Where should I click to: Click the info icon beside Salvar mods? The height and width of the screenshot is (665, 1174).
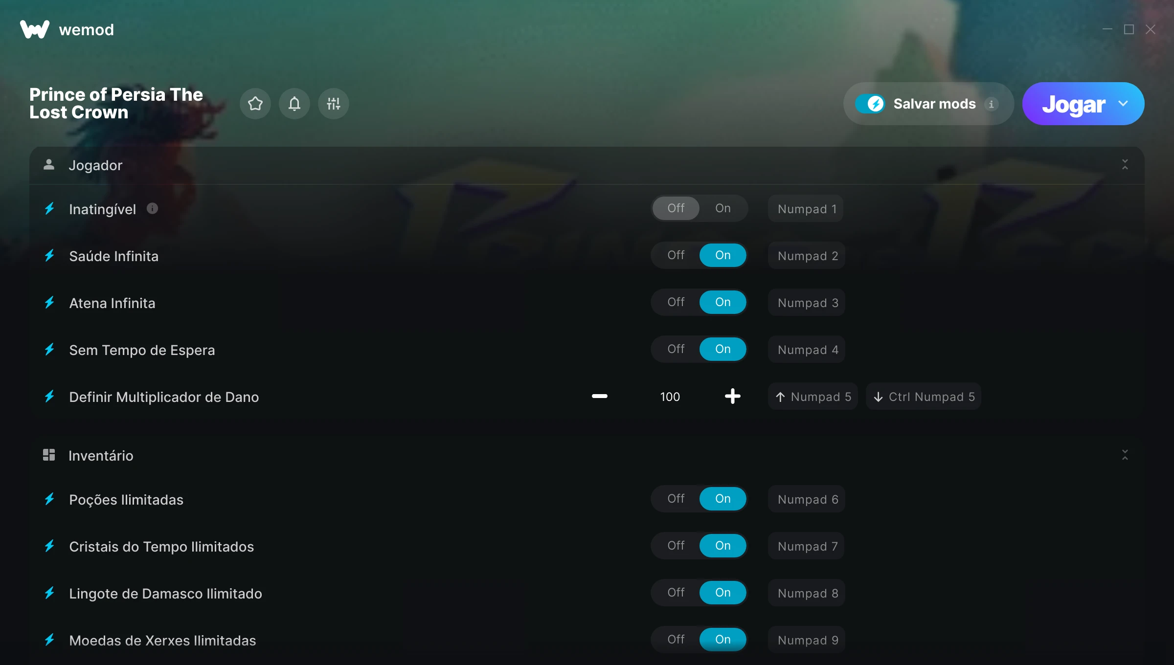(991, 104)
